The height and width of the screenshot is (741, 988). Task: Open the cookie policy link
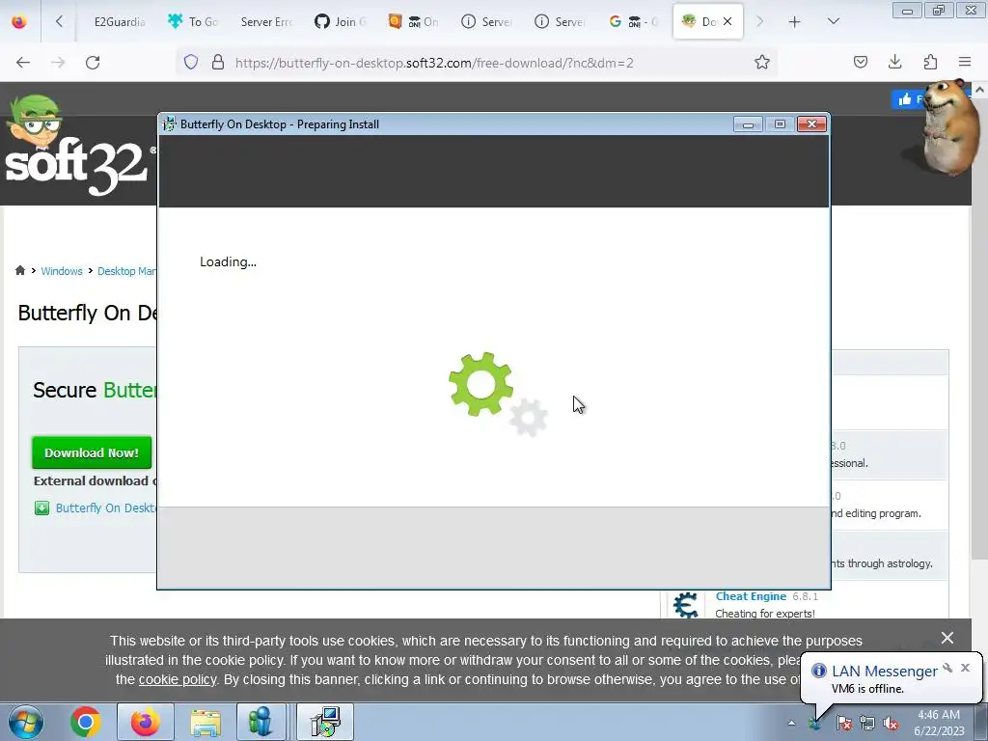click(x=178, y=680)
